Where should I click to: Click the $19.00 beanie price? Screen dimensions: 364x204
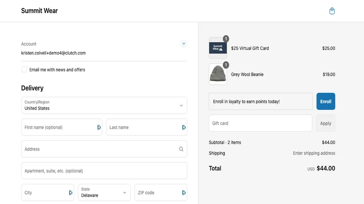(329, 74)
